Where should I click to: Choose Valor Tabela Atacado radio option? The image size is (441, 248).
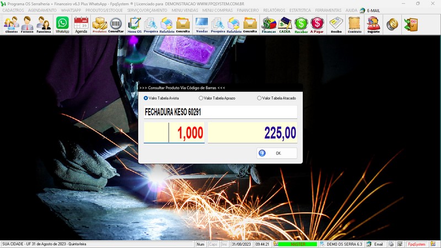pos(259,98)
